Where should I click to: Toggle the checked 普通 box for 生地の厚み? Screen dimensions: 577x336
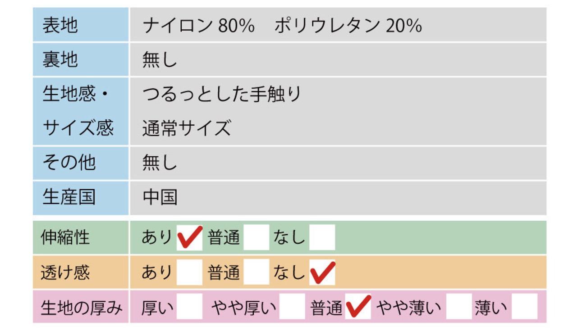click(358, 307)
